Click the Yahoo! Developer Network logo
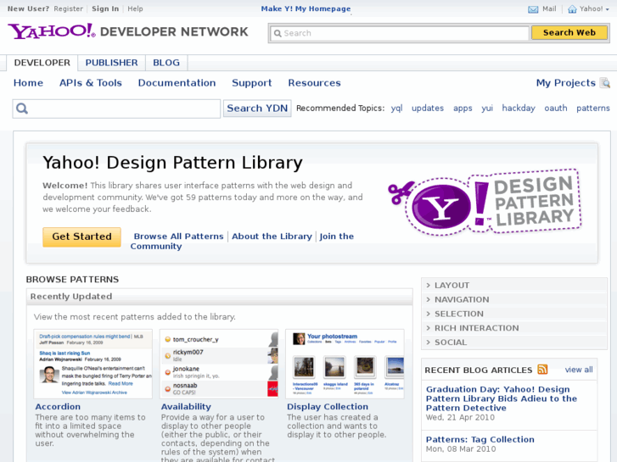This screenshot has width=617, height=462. (128, 32)
